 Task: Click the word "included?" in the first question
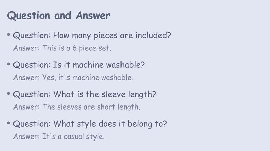[154, 35]
